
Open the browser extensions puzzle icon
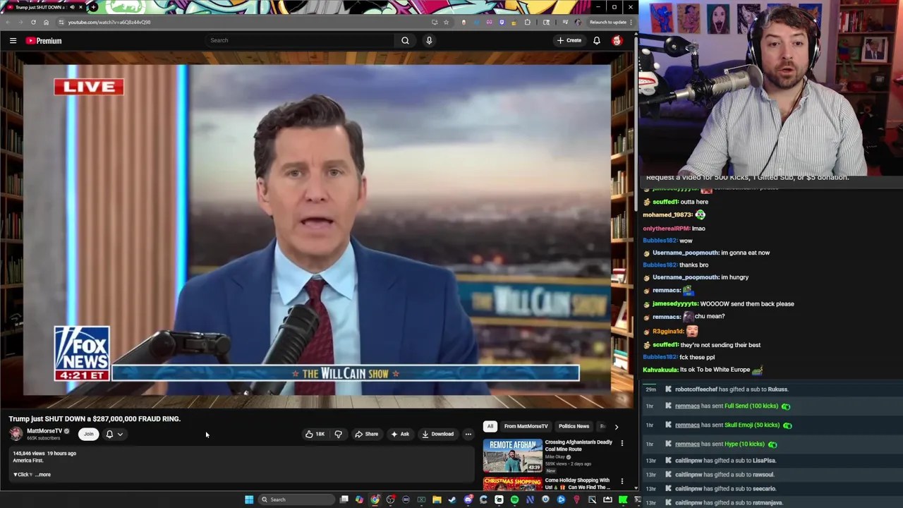[527, 22]
